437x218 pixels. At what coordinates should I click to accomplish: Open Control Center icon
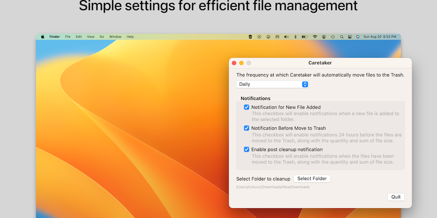click(350, 37)
